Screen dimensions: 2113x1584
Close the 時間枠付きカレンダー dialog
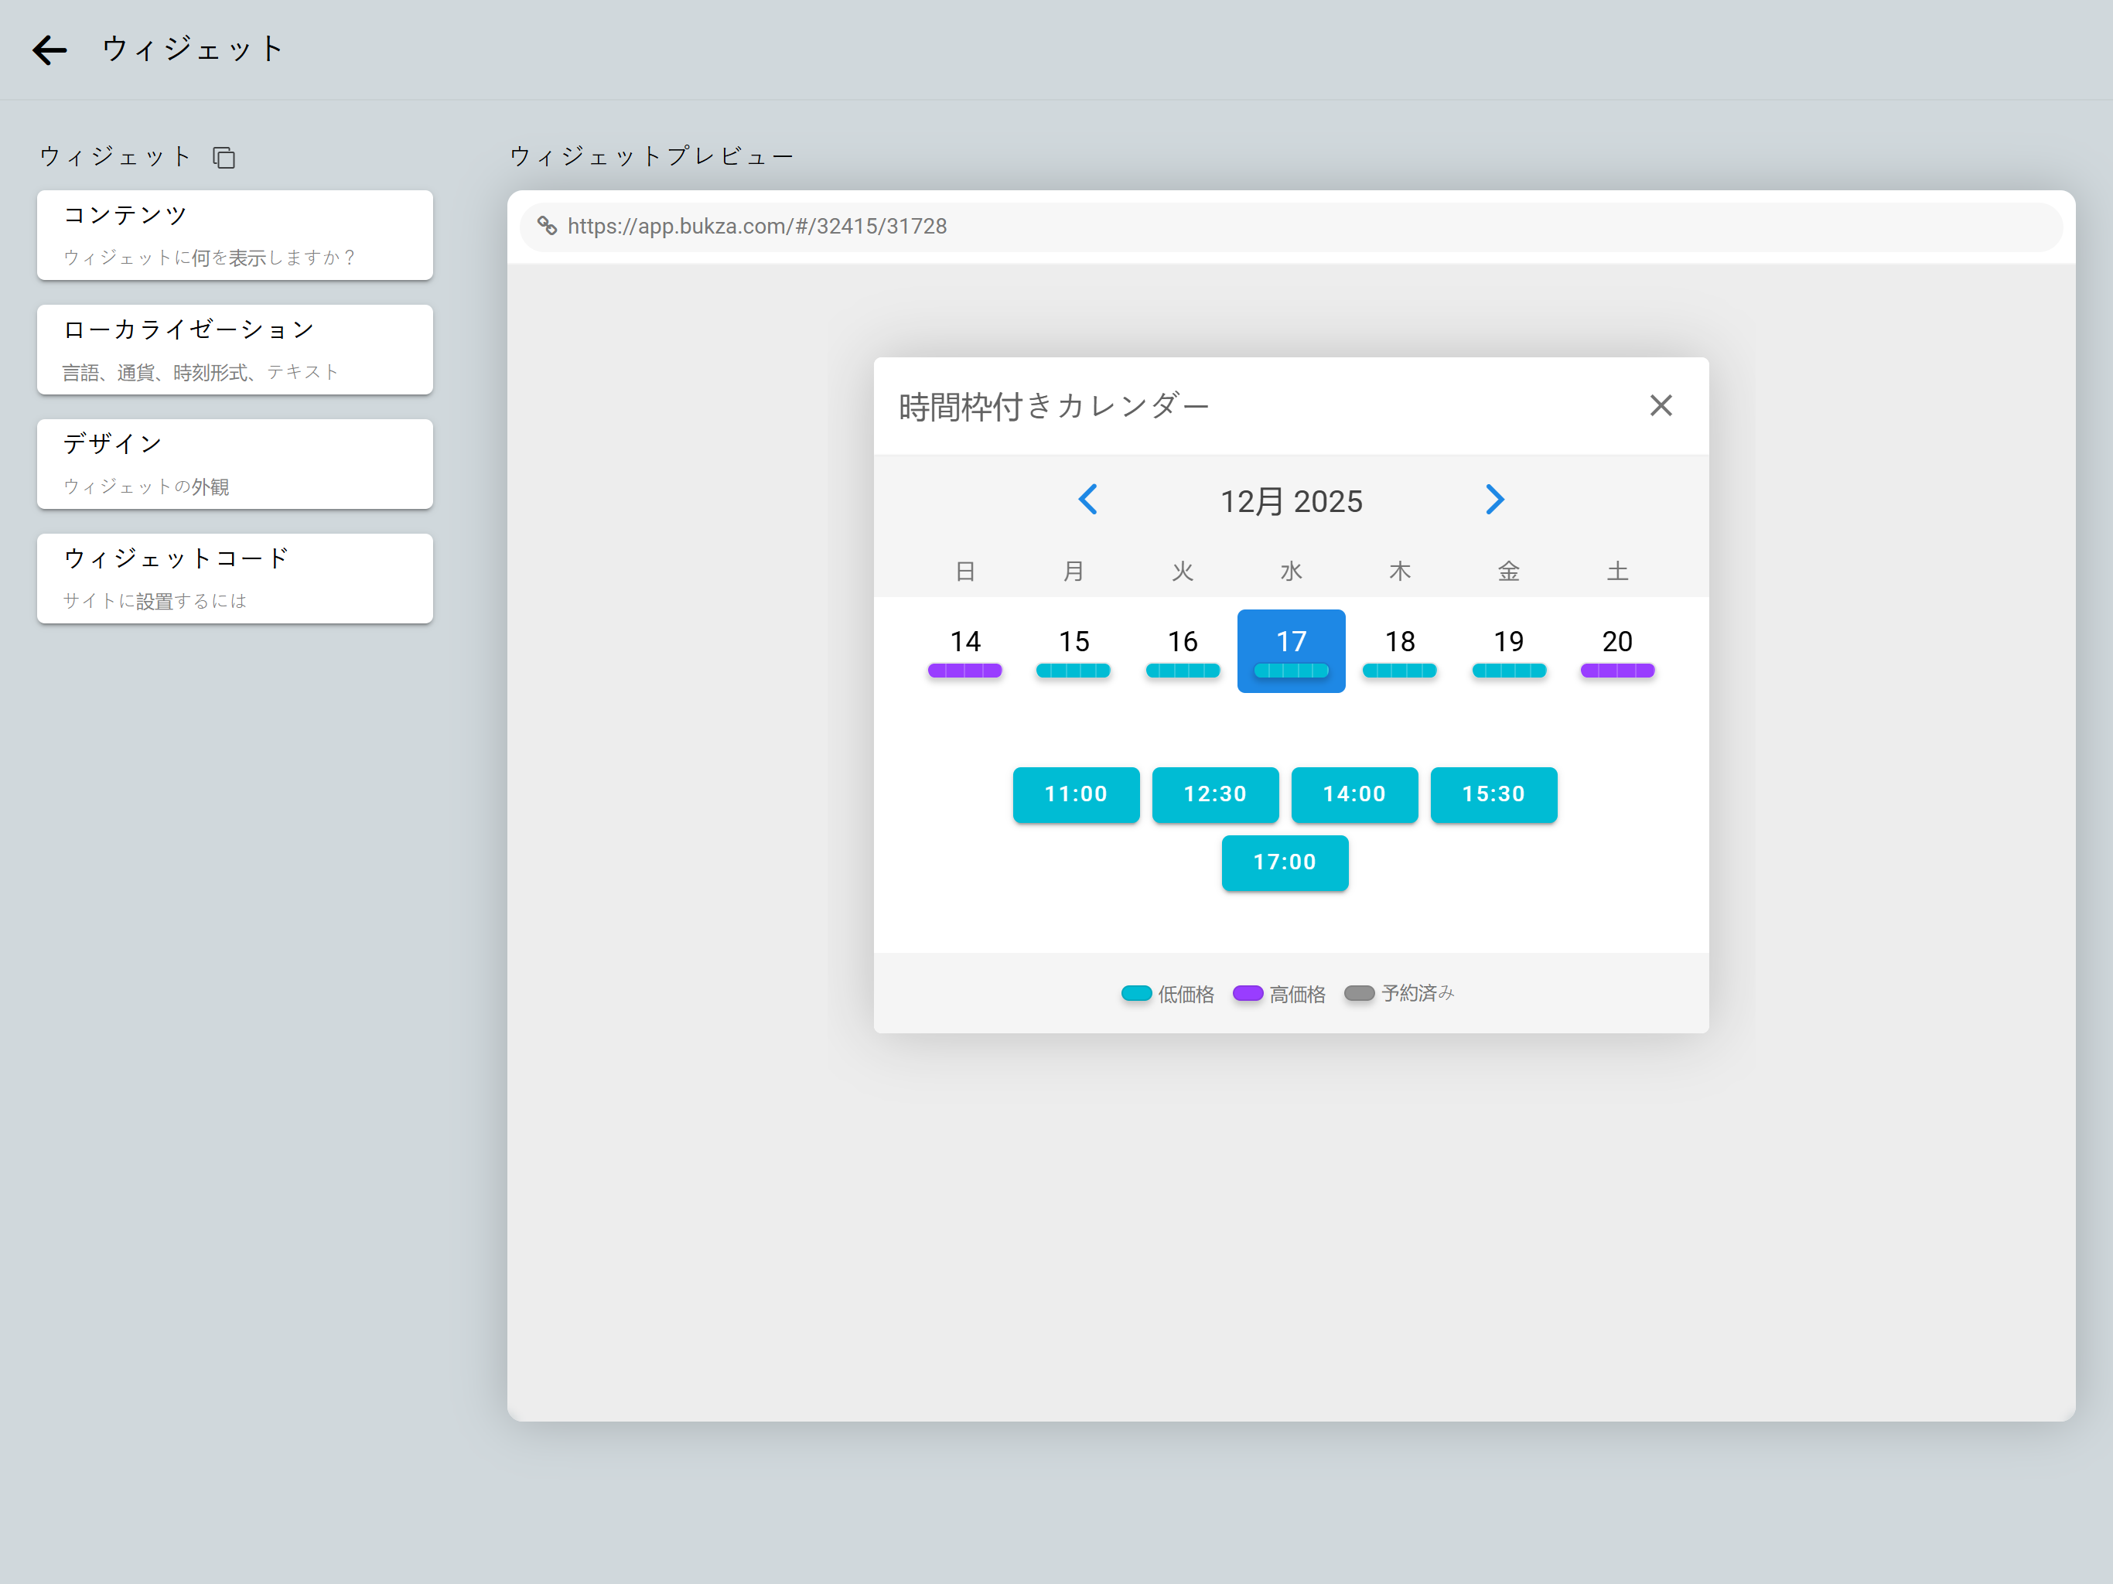1661,406
